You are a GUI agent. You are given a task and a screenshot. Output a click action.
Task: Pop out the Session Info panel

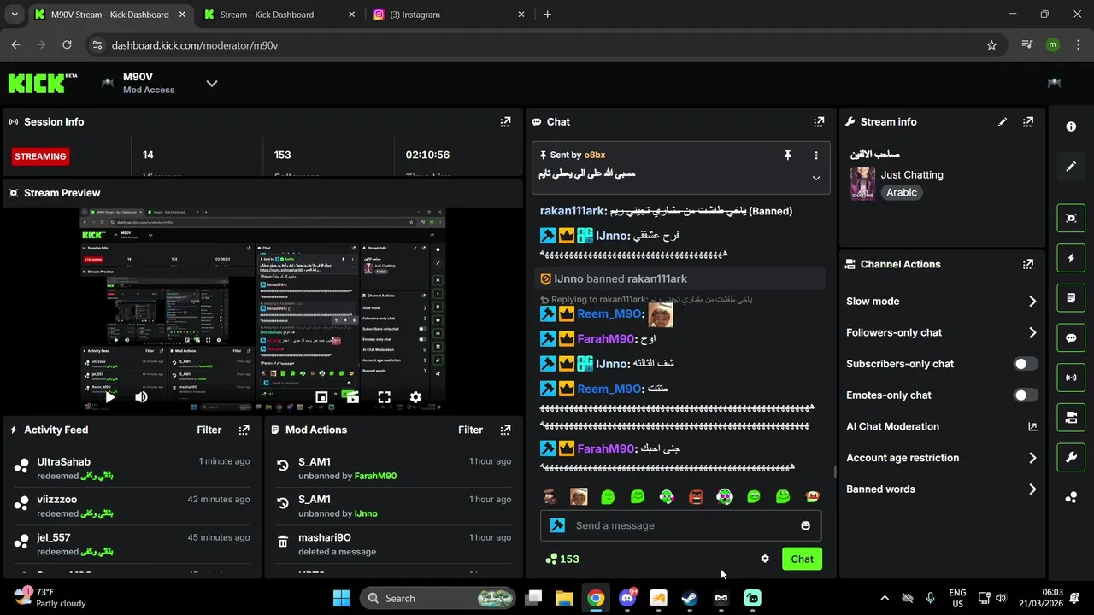click(505, 122)
